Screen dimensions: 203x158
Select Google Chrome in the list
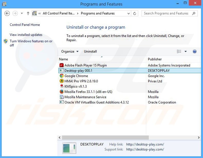coord(76,76)
